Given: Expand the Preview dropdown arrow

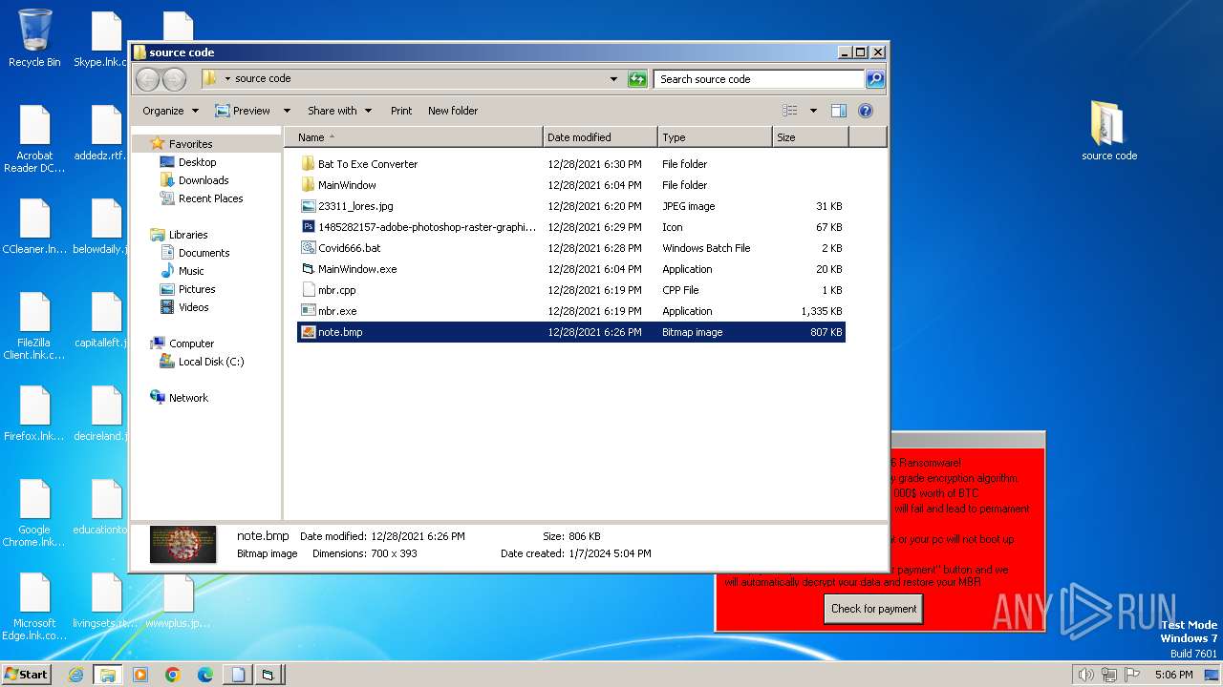Looking at the screenshot, I should [286, 111].
